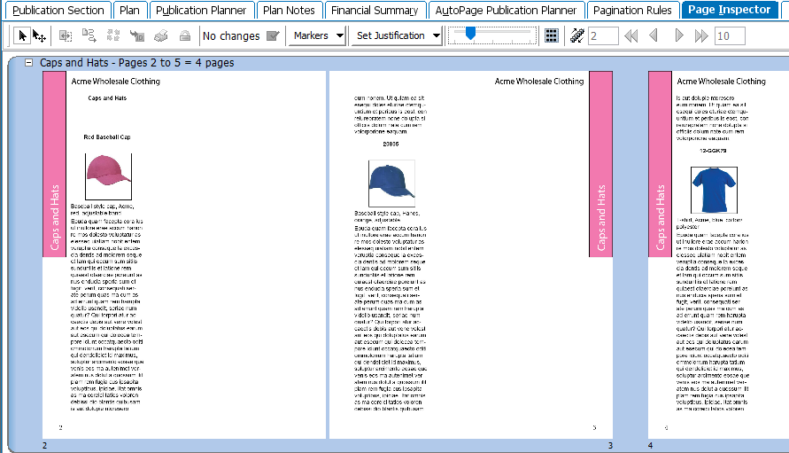This screenshot has width=789, height=453.
Task: Collapse the Caps and Hats section
Action: tap(29, 63)
